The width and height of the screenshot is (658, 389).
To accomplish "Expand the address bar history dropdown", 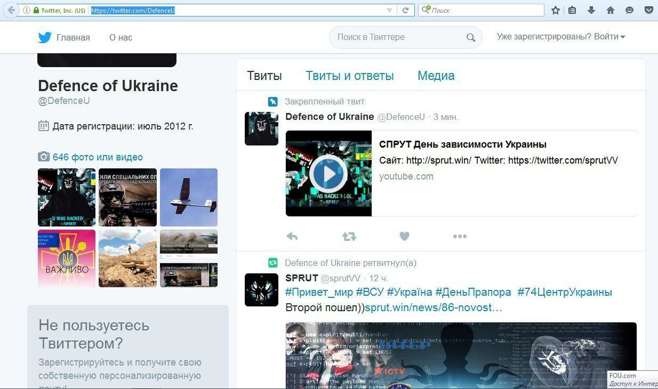I will tap(389, 10).
